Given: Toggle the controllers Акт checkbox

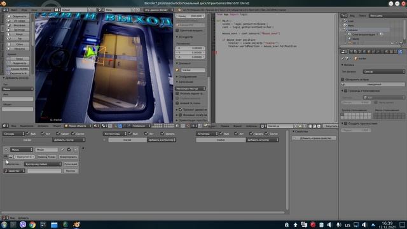Looking at the screenshot, I should point(146,134).
